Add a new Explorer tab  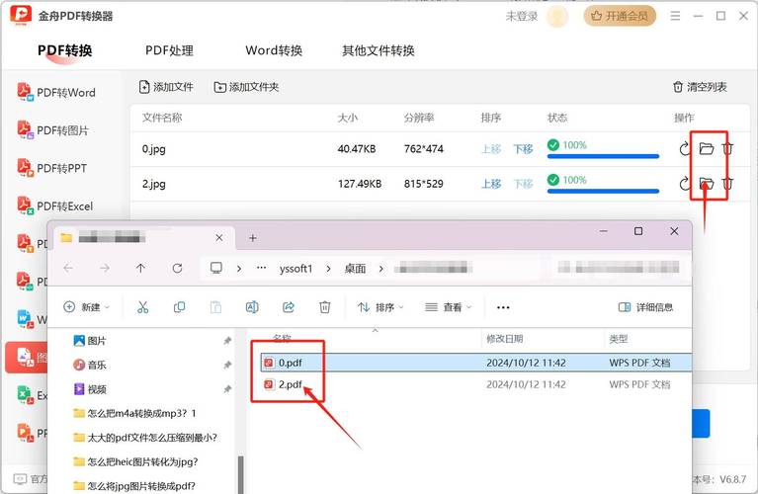pyautogui.click(x=252, y=238)
